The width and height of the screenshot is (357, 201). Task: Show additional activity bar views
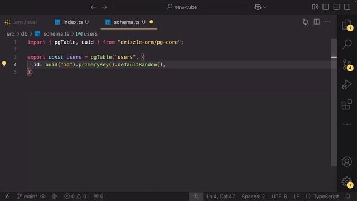tap(347, 125)
